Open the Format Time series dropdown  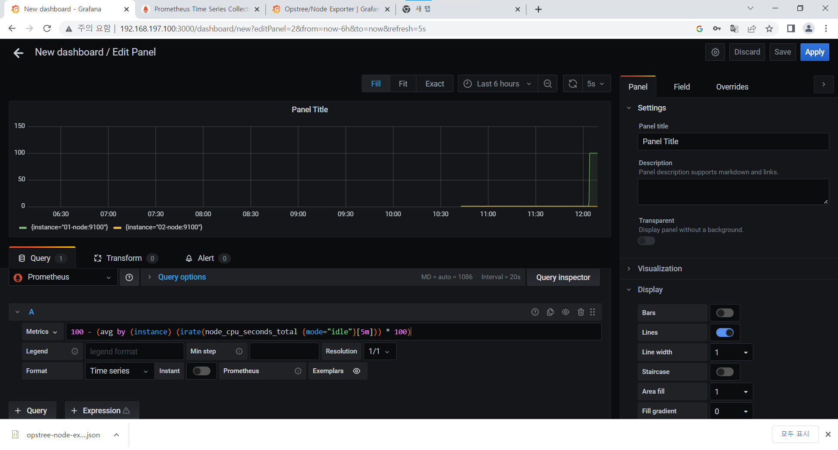120,371
